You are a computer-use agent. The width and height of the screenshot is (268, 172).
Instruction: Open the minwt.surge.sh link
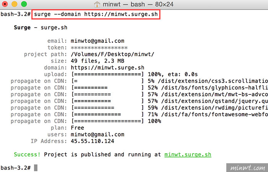tap(188, 154)
